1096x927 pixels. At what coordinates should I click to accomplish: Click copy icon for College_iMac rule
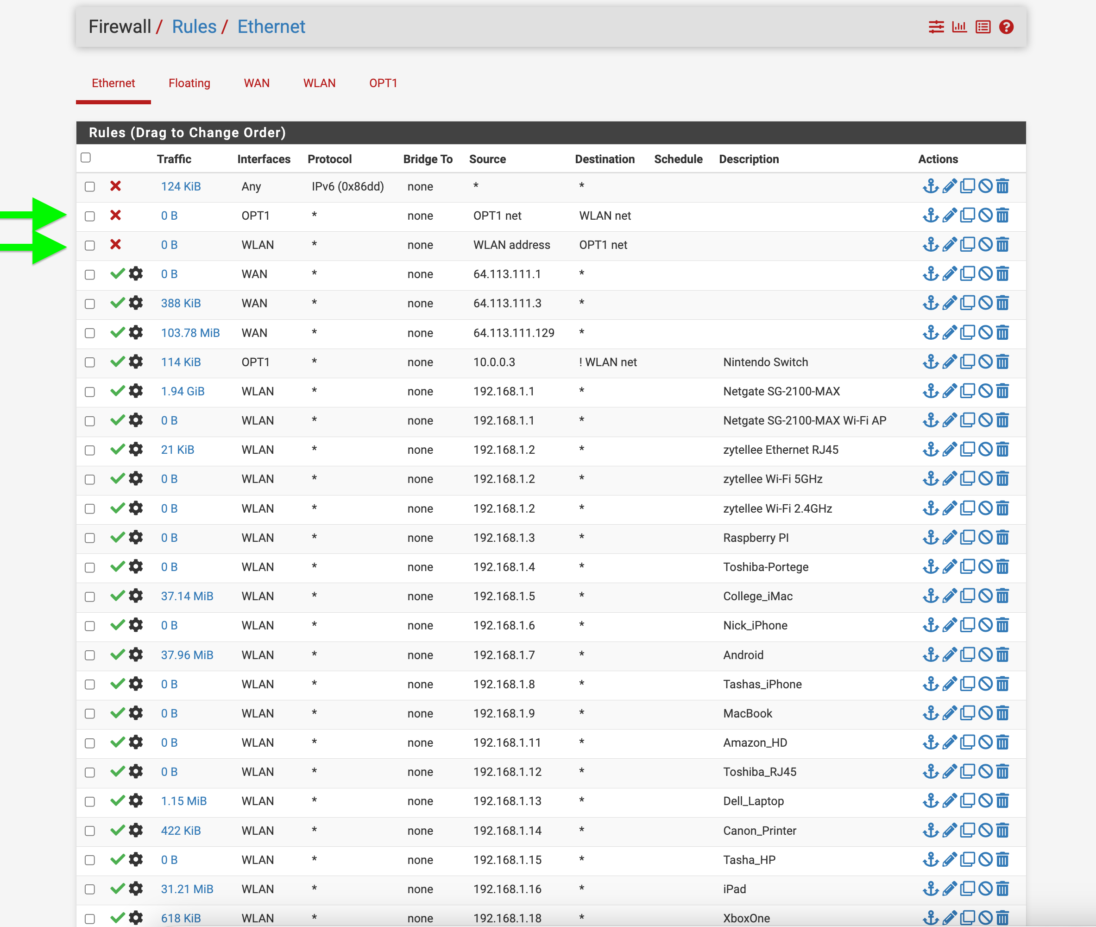[967, 596]
